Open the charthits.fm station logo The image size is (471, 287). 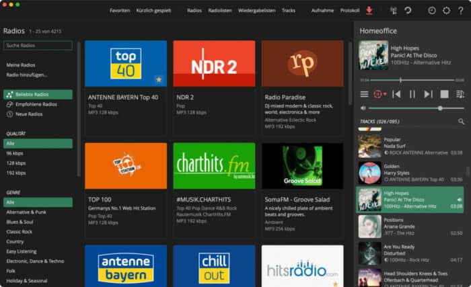(214, 166)
